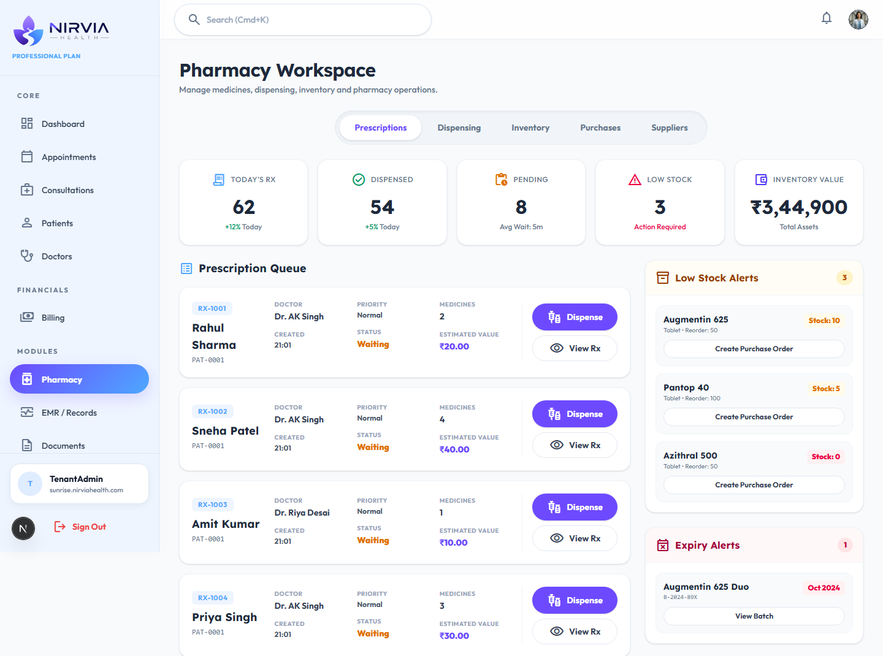
Task: View Rx for Sneha Patel
Action: pos(575,445)
